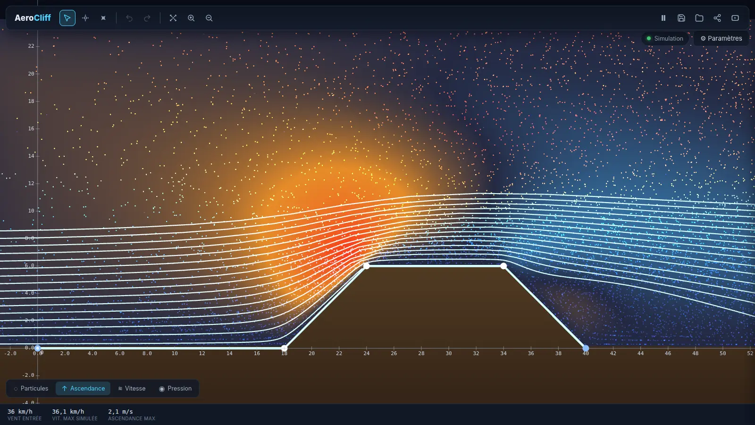Save the current cliff profile
Image resolution: width=755 pixels, height=425 pixels.
[x=681, y=18]
